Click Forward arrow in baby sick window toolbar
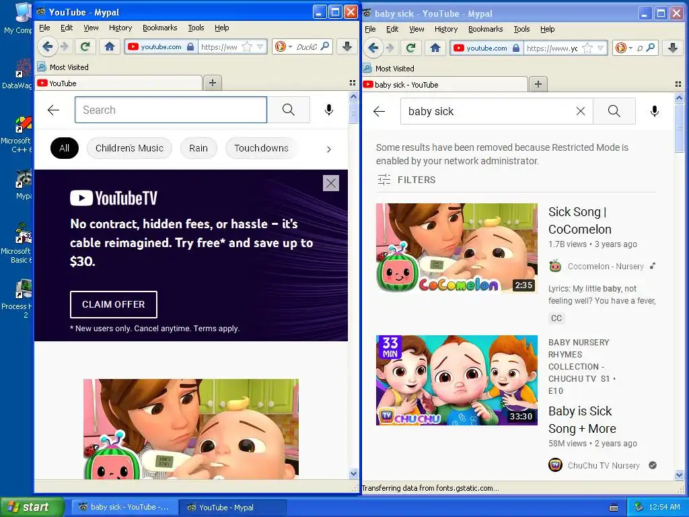 click(x=390, y=48)
